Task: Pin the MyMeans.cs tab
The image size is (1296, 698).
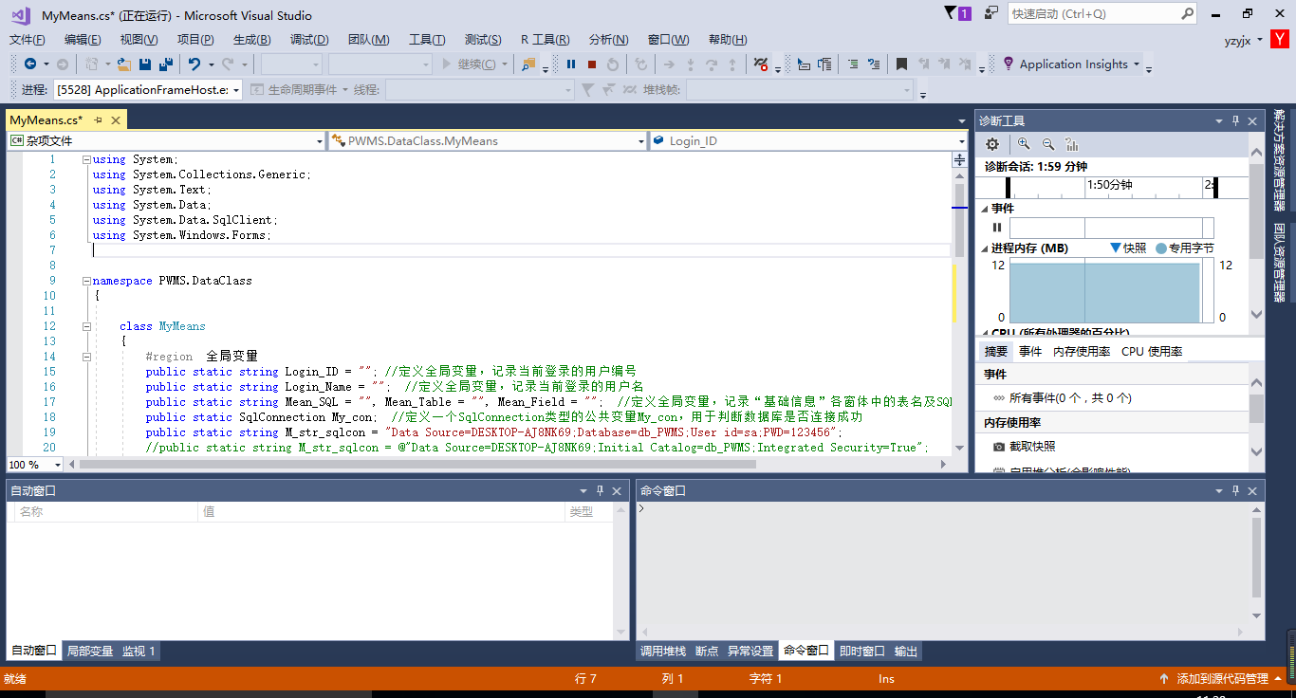Action: pyautogui.click(x=99, y=120)
